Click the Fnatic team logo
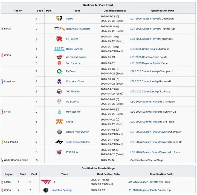197x195 pixels. click(x=59, y=122)
